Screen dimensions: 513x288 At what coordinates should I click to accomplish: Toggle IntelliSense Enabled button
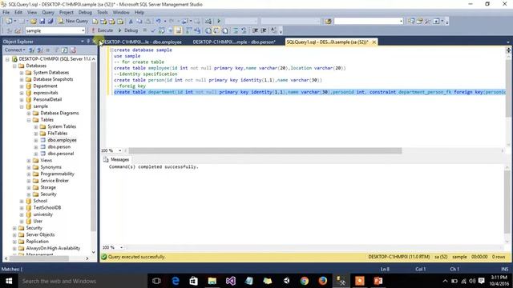178,30
